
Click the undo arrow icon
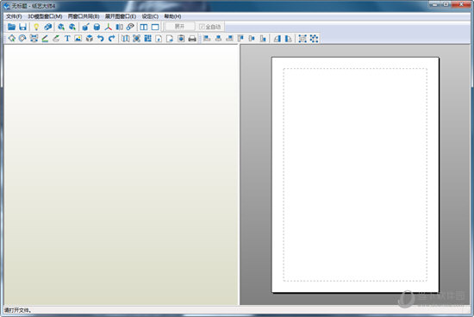click(x=101, y=39)
